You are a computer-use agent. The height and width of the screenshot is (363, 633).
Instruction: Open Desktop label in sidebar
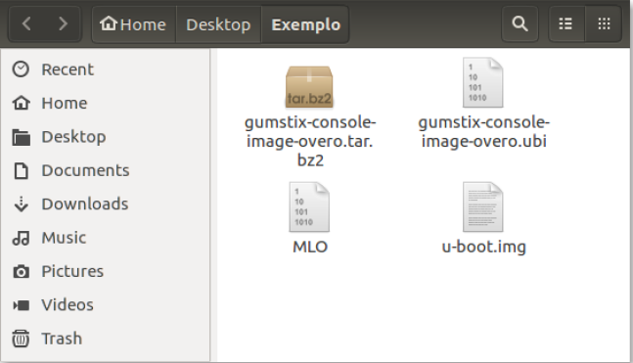pyautogui.click(x=73, y=137)
